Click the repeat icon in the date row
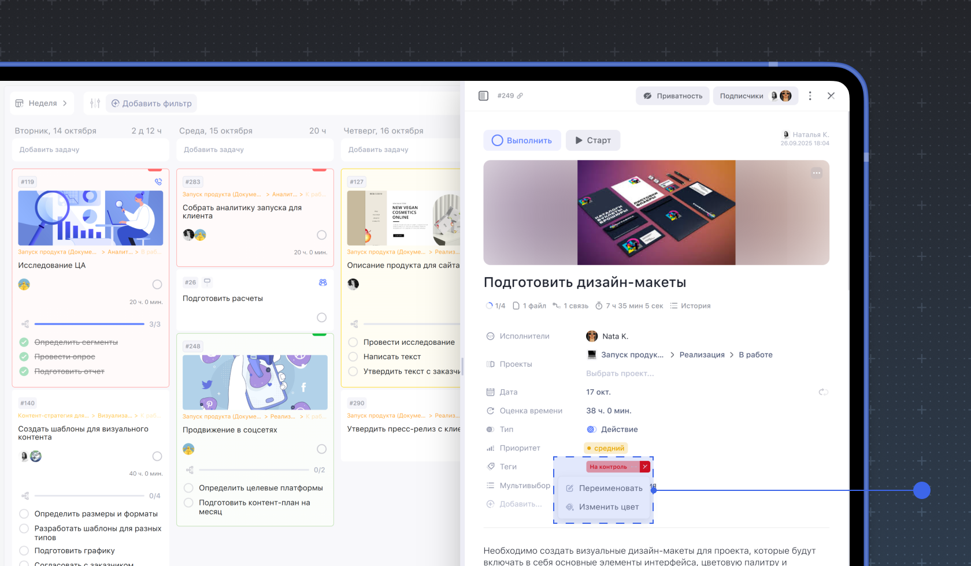971x566 pixels. [823, 392]
